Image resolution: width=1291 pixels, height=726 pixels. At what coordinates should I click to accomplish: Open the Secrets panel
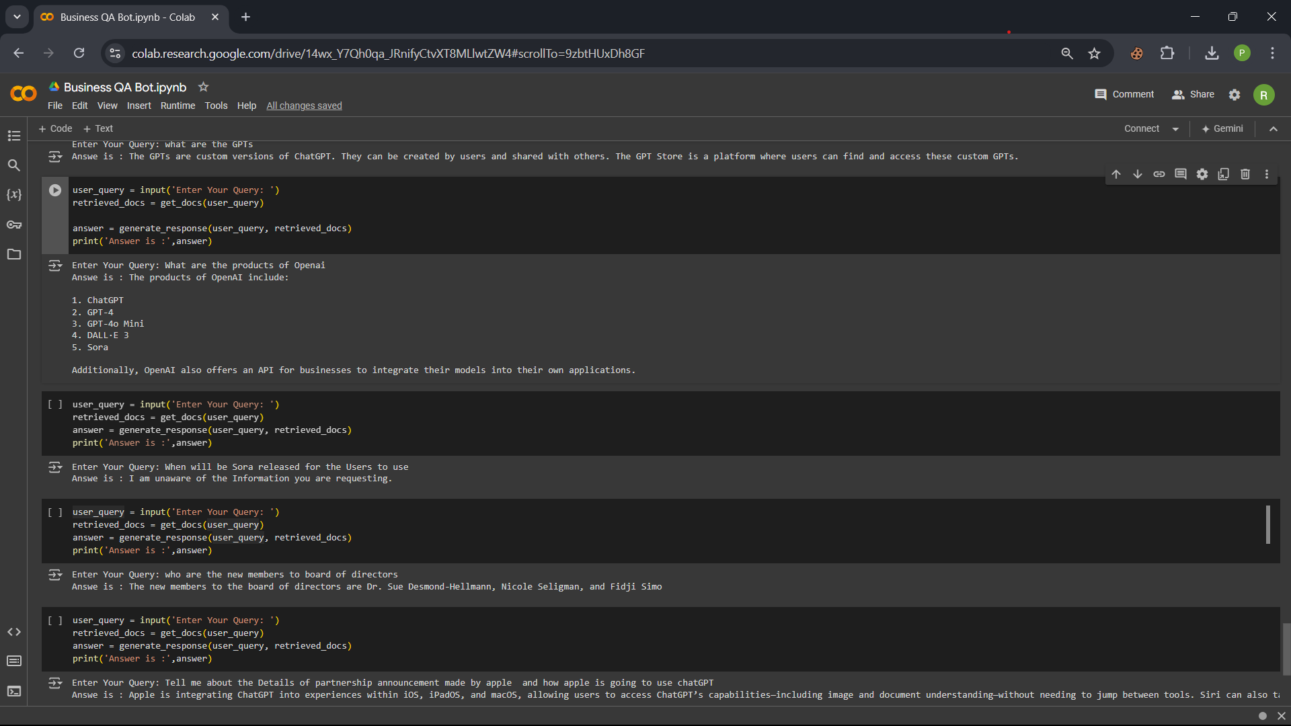tap(14, 225)
